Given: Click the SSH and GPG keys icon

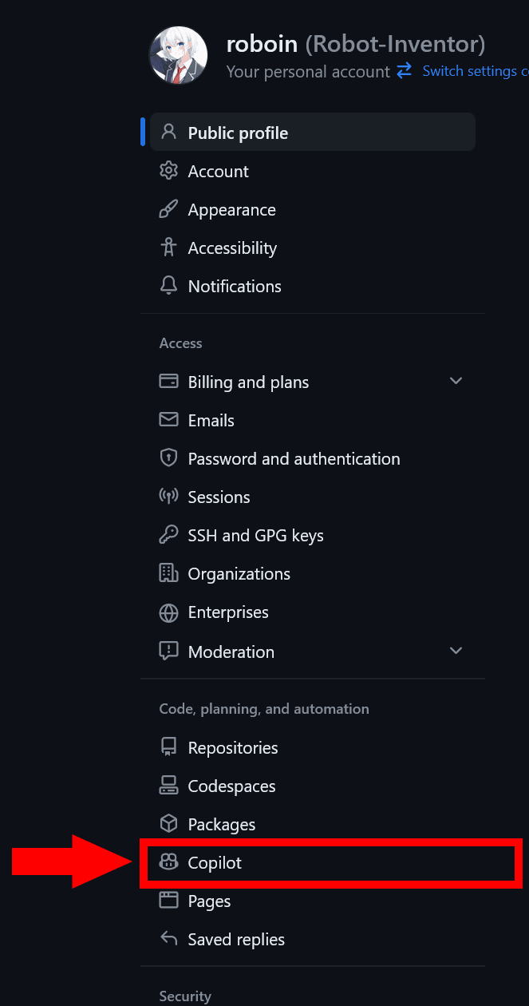Looking at the screenshot, I should [168, 535].
